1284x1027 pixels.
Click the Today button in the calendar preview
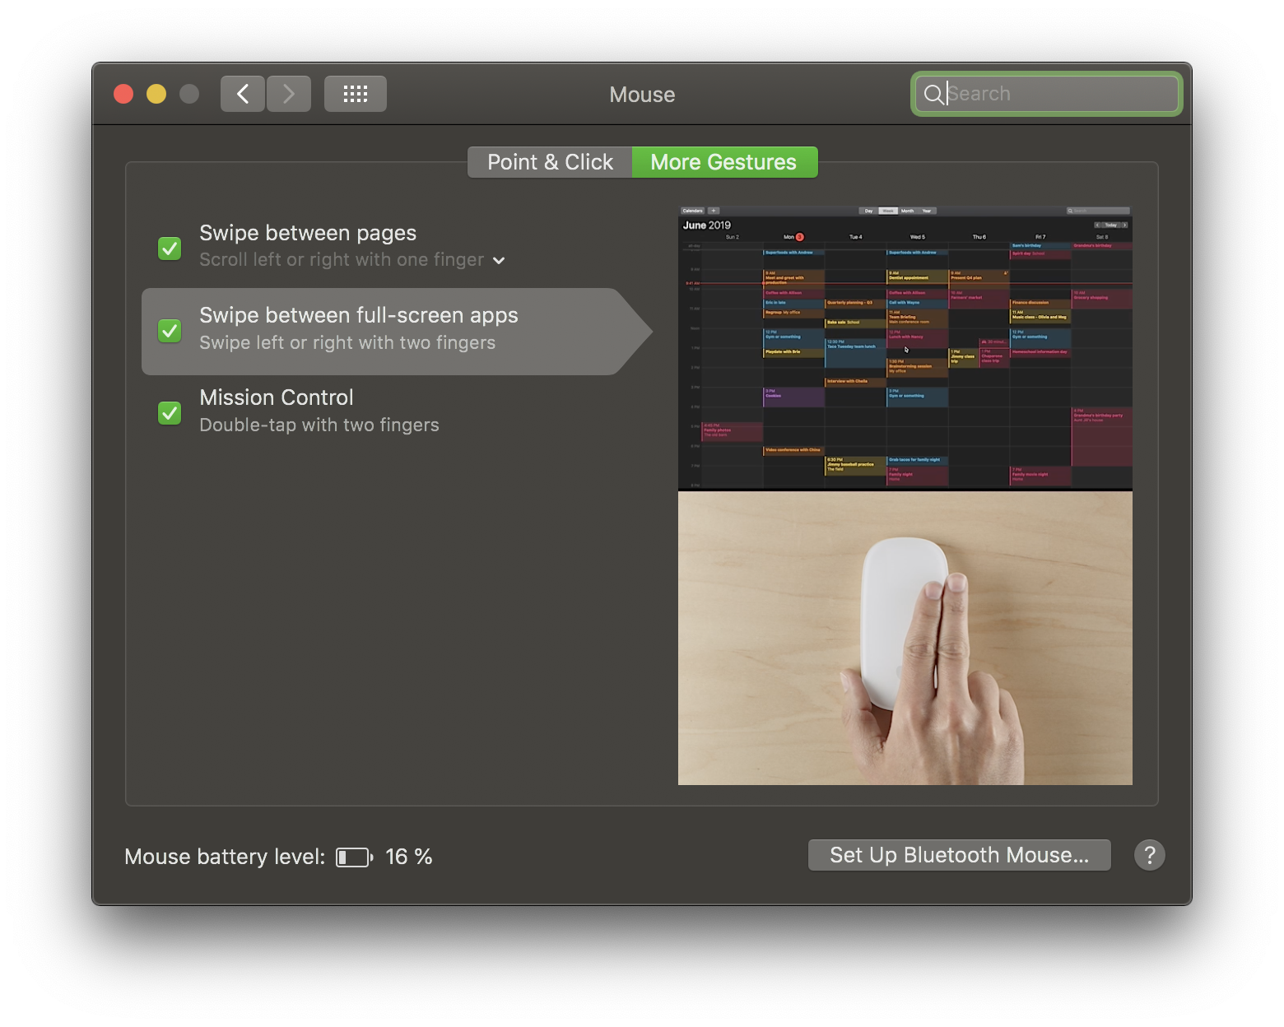point(1111,225)
